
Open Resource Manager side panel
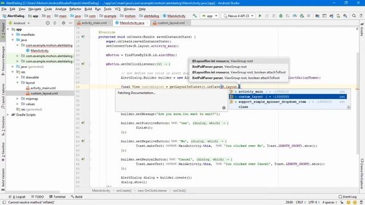(3, 60)
